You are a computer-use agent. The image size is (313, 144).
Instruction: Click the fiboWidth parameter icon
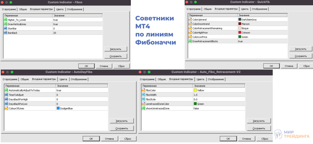point(143,95)
